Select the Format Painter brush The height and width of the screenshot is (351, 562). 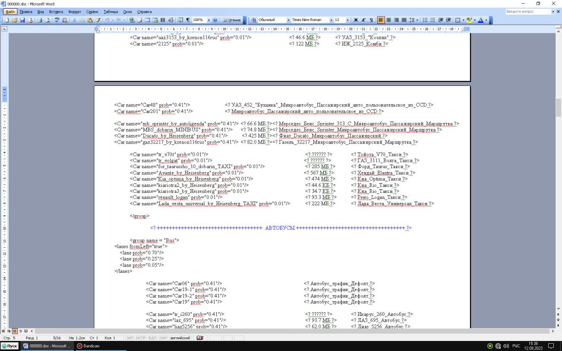98,20
